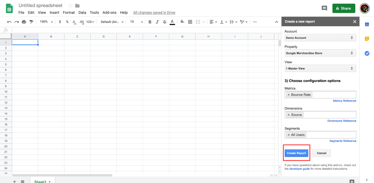Click the more toolbar options ellipsis
The image size is (374, 183).
pyautogui.click(x=255, y=22)
